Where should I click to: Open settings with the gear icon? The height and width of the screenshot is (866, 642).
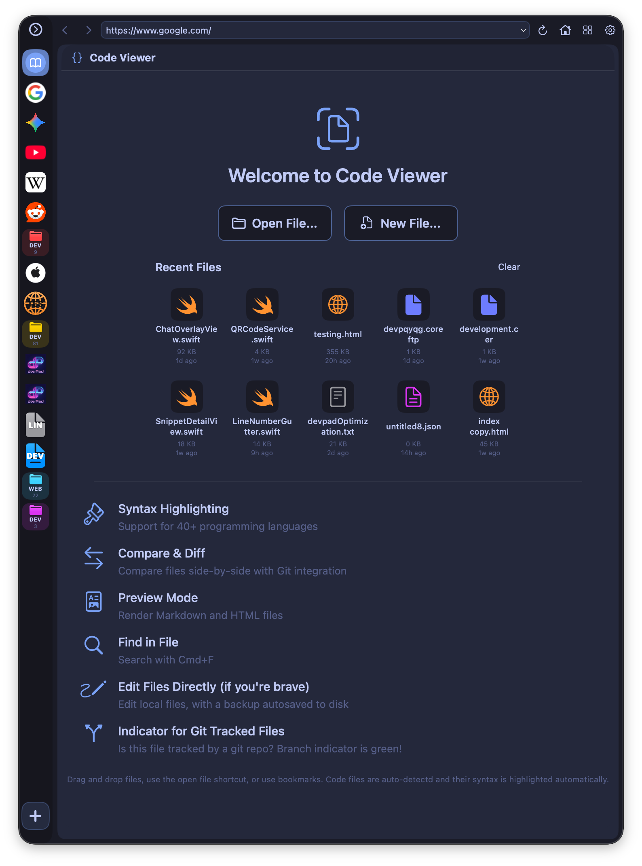click(x=610, y=30)
